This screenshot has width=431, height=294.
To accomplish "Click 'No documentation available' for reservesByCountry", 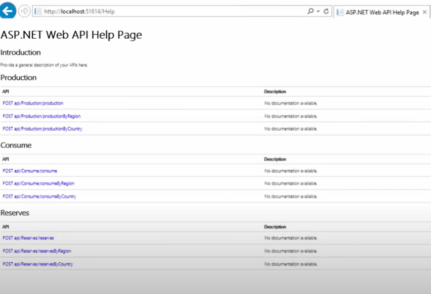I will (x=291, y=264).
